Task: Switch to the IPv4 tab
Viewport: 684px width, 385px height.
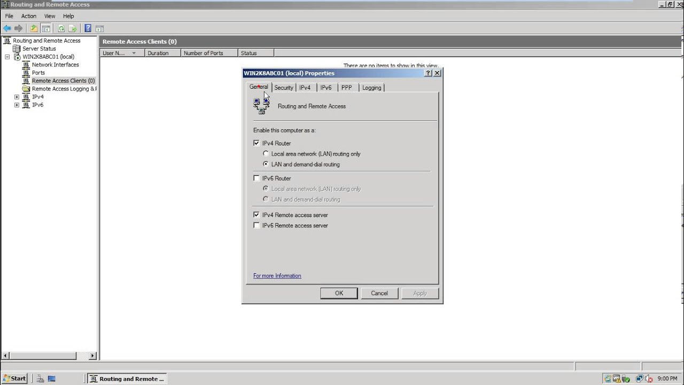Action: click(x=305, y=88)
